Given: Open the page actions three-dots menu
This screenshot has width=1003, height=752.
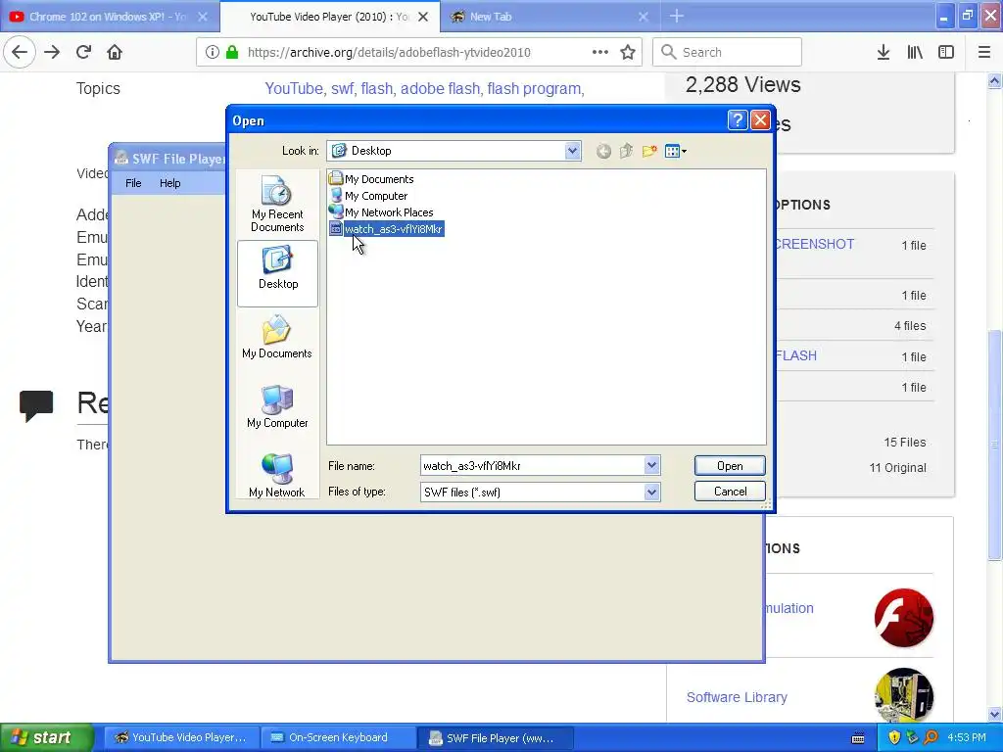Looking at the screenshot, I should (600, 52).
